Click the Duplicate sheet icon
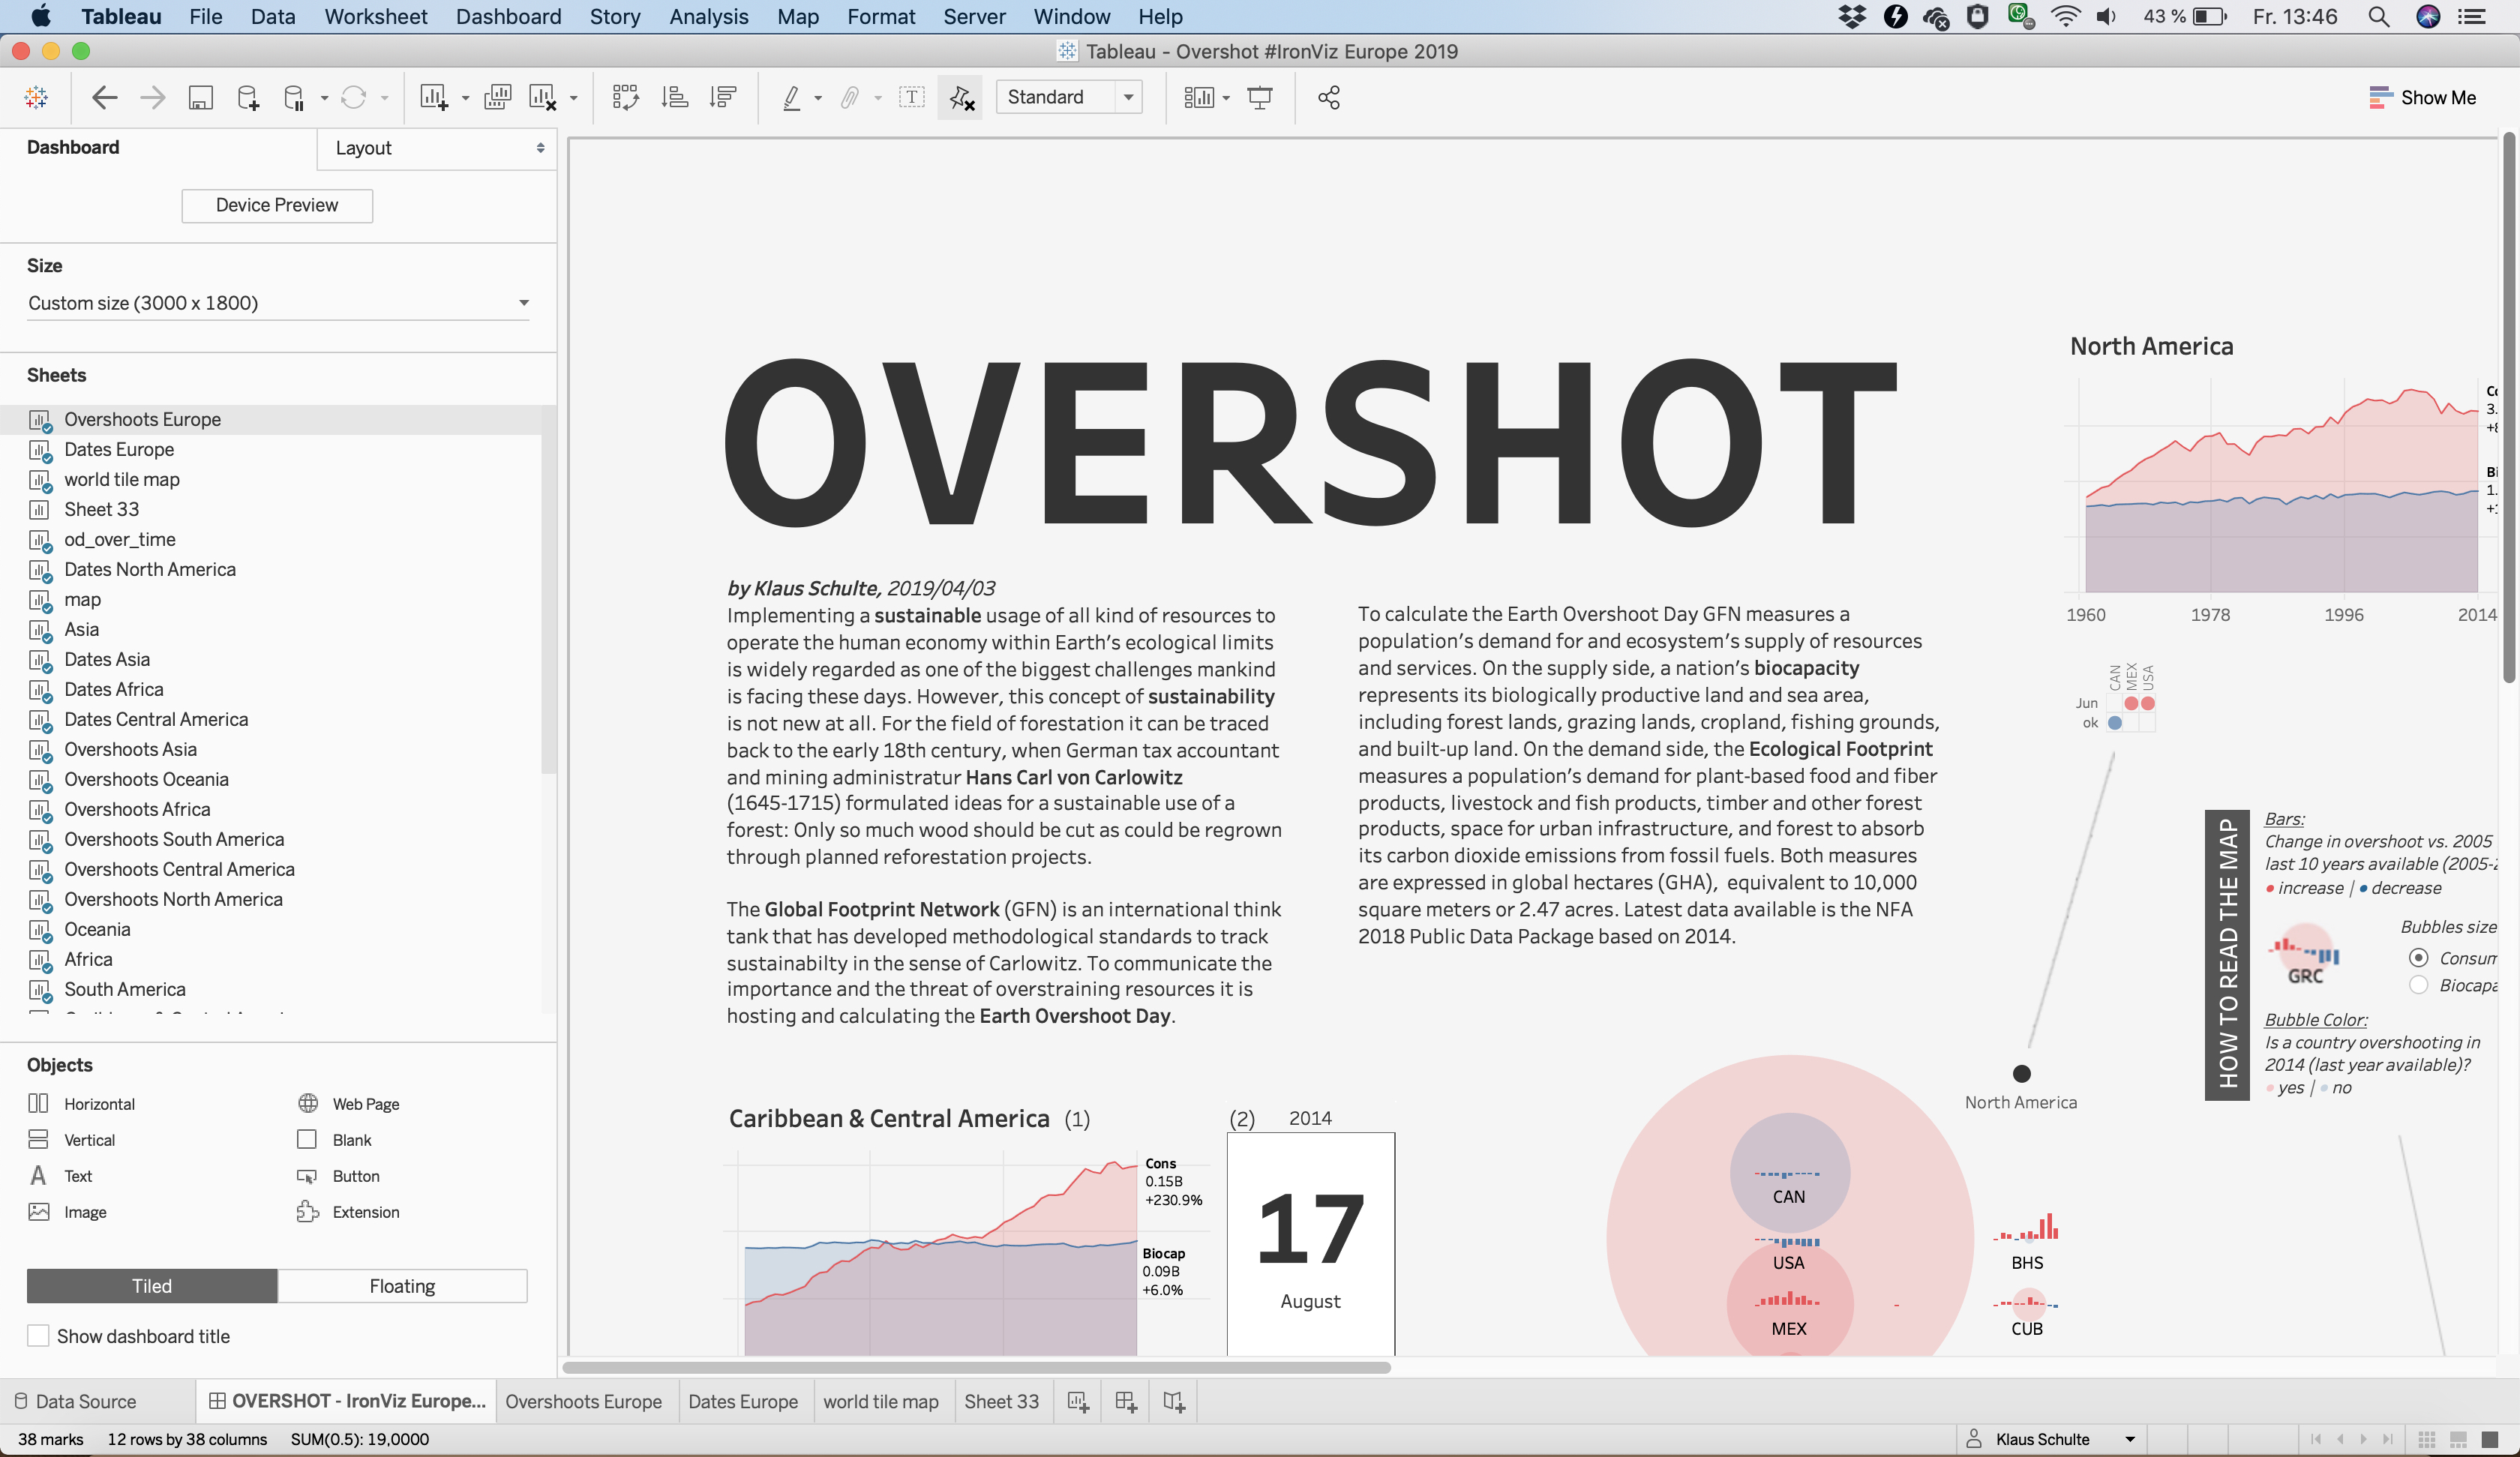 pos(497,97)
